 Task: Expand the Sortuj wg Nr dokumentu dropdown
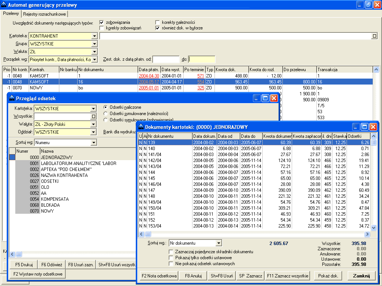pyautogui.click(x=219, y=244)
